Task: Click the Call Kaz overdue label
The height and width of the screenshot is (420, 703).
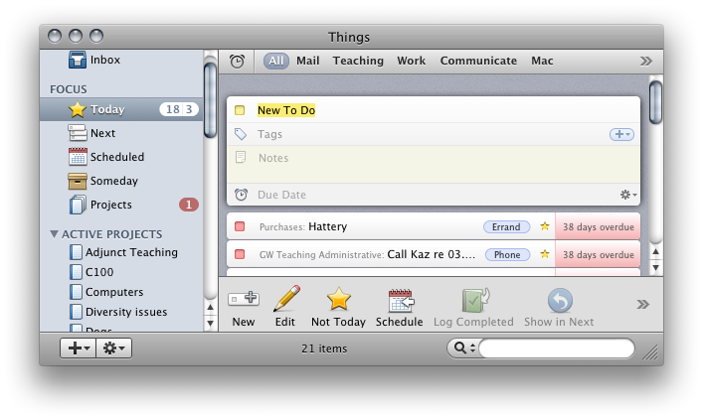Action: [x=598, y=255]
